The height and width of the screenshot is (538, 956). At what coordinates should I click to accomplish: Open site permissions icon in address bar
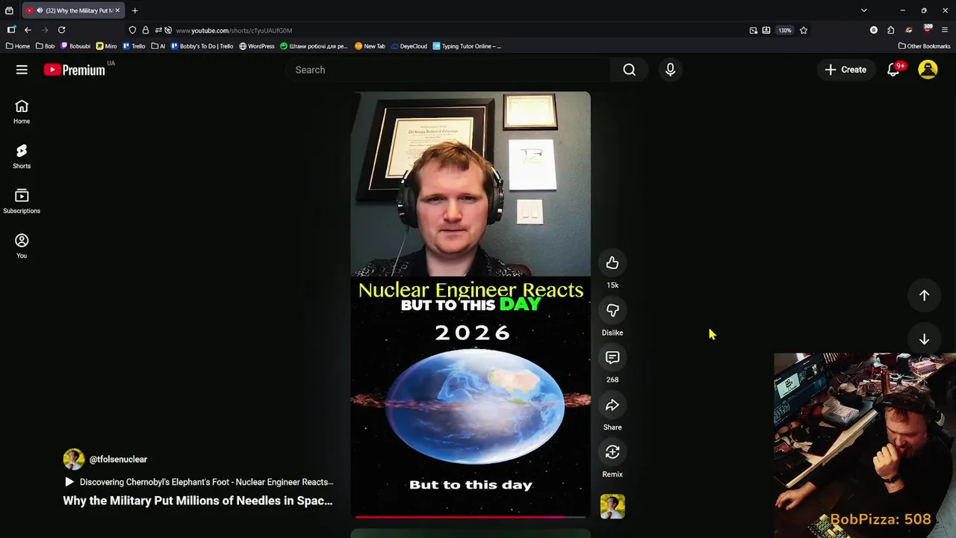pos(158,30)
